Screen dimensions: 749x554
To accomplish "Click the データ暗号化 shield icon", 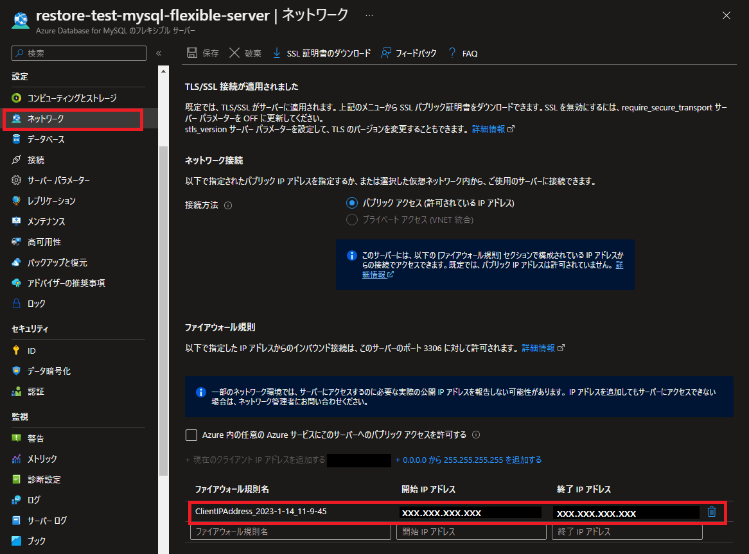I will pyautogui.click(x=16, y=371).
